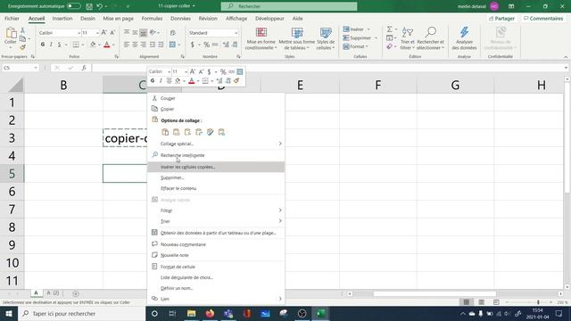
Task: Click the first paste option icon in the context menu
Action: [165, 132]
